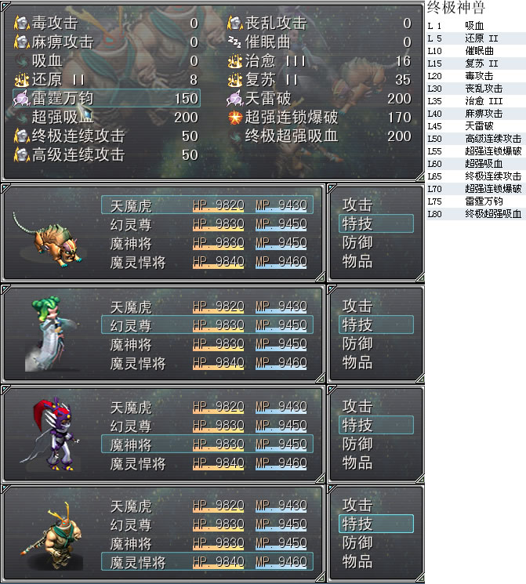526x584 pixels.
Task: Choose 防御 in the second battle menu
Action: pos(357,343)
